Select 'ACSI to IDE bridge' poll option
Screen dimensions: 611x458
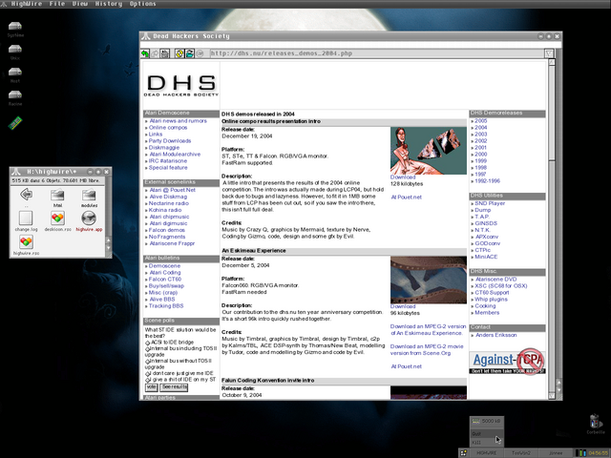148,343
